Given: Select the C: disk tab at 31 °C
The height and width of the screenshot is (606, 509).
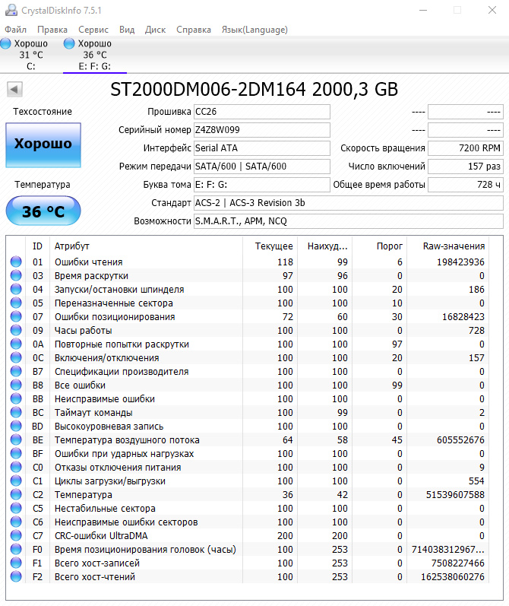Looking at the screenshot, I should (x=31, y=55).
